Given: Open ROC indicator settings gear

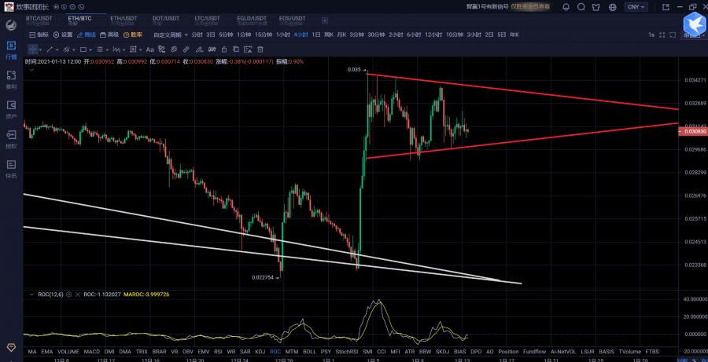Looking at the screenshot, I should pos(69,294).
